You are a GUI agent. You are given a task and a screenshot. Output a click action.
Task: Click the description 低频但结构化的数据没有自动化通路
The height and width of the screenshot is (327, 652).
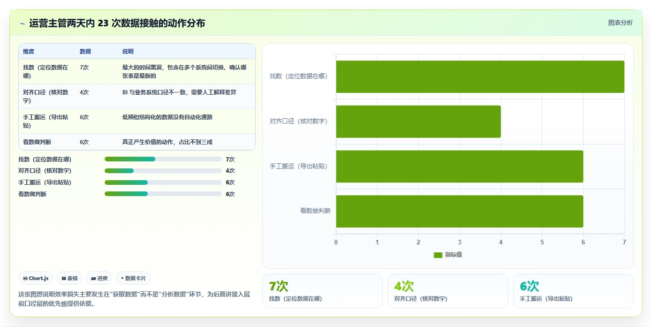[x=167, y=117]
